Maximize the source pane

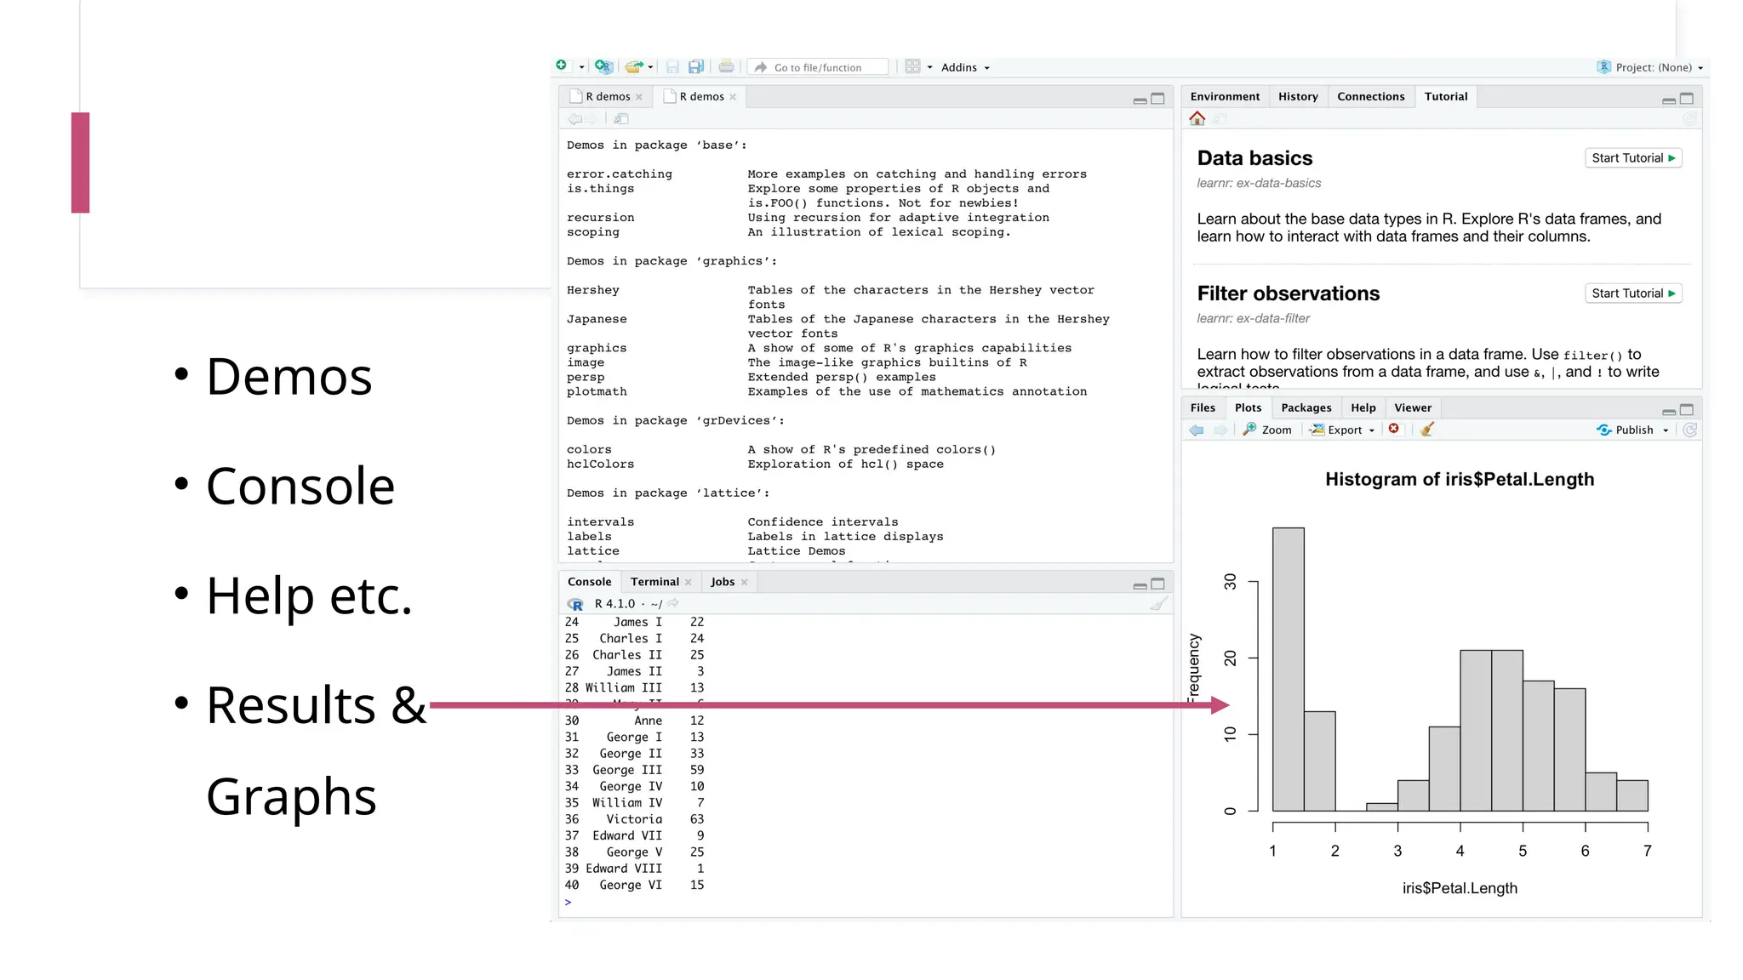tap(1158, 99)
